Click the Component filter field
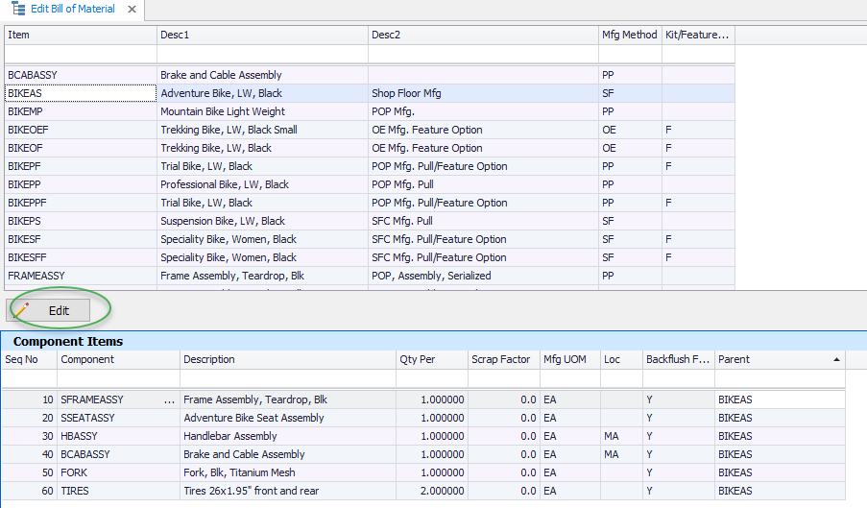The image size is (867, 508). [x=118, y=378]
